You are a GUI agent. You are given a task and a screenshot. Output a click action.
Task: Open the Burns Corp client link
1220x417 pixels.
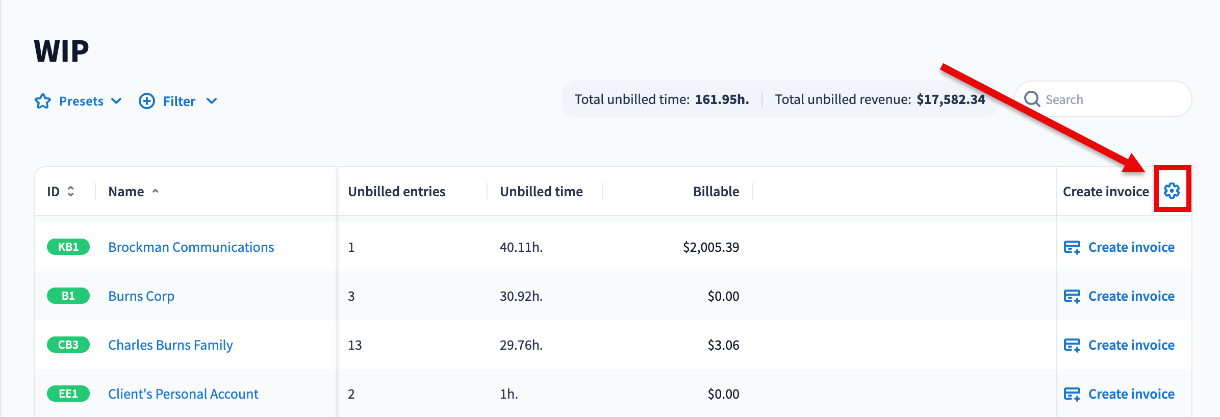click(141, 296)
